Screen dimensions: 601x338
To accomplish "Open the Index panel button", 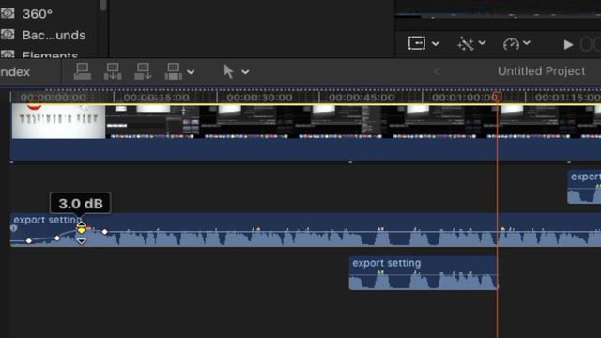I will [x=15, y=71].
